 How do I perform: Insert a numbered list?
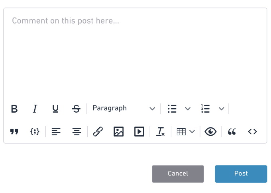pyautogui.click(x=205, y=109)
